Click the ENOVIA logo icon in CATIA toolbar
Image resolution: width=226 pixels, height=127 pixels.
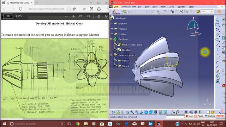click(116, 12)
